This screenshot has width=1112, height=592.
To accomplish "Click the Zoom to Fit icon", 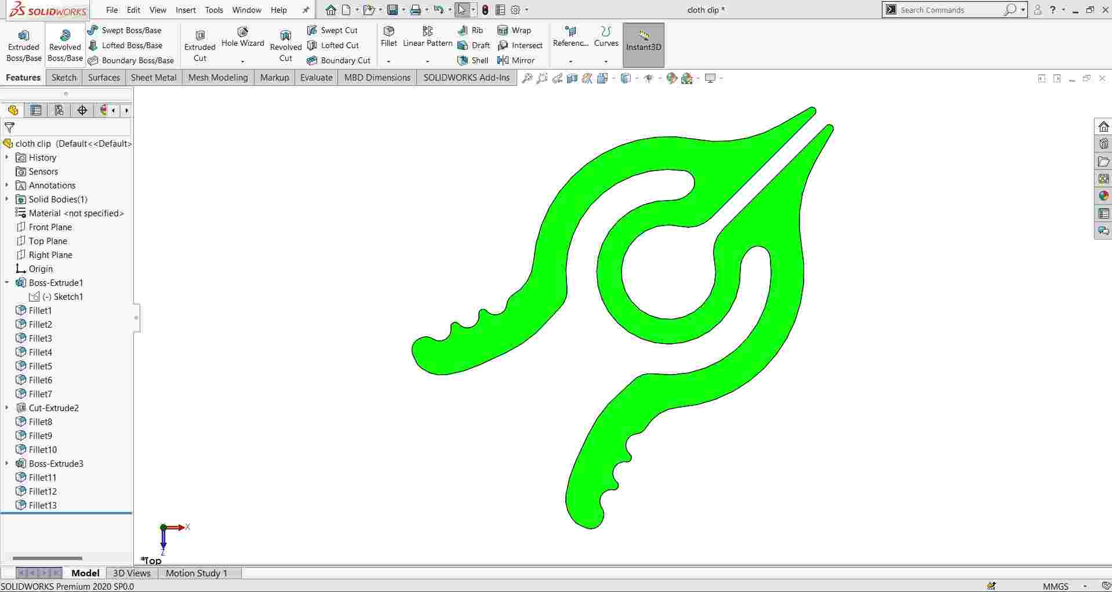I will click(x=526, y=78).
